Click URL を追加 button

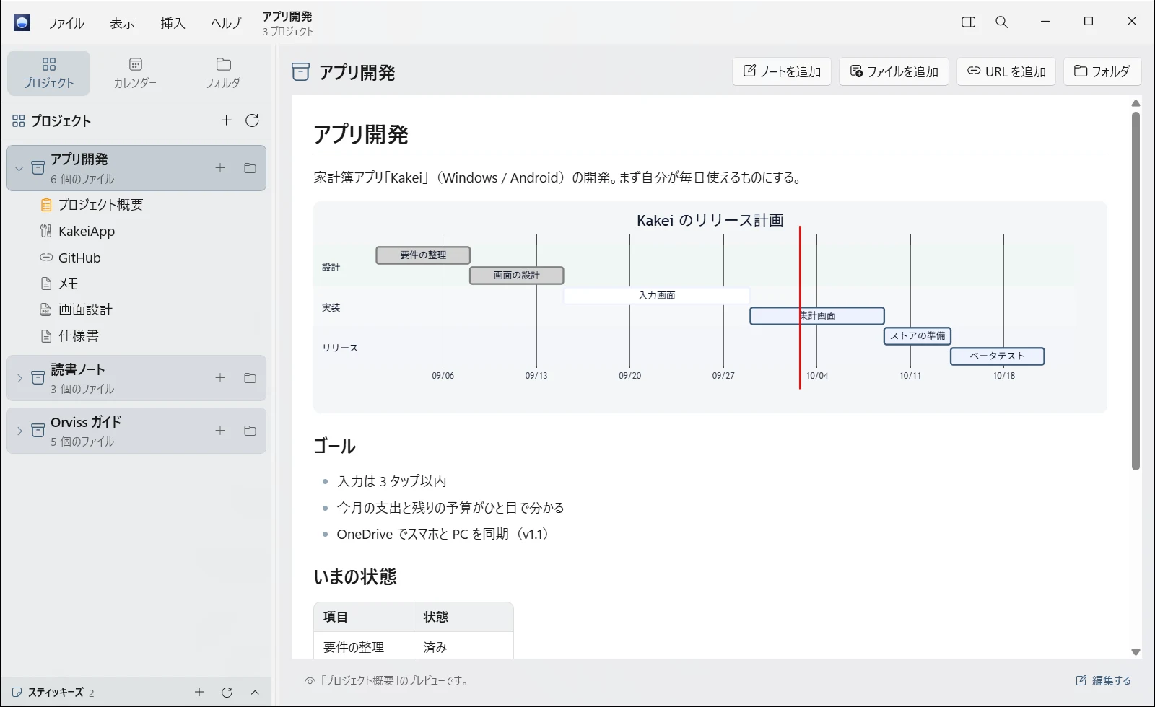[x=1006, y=71]
